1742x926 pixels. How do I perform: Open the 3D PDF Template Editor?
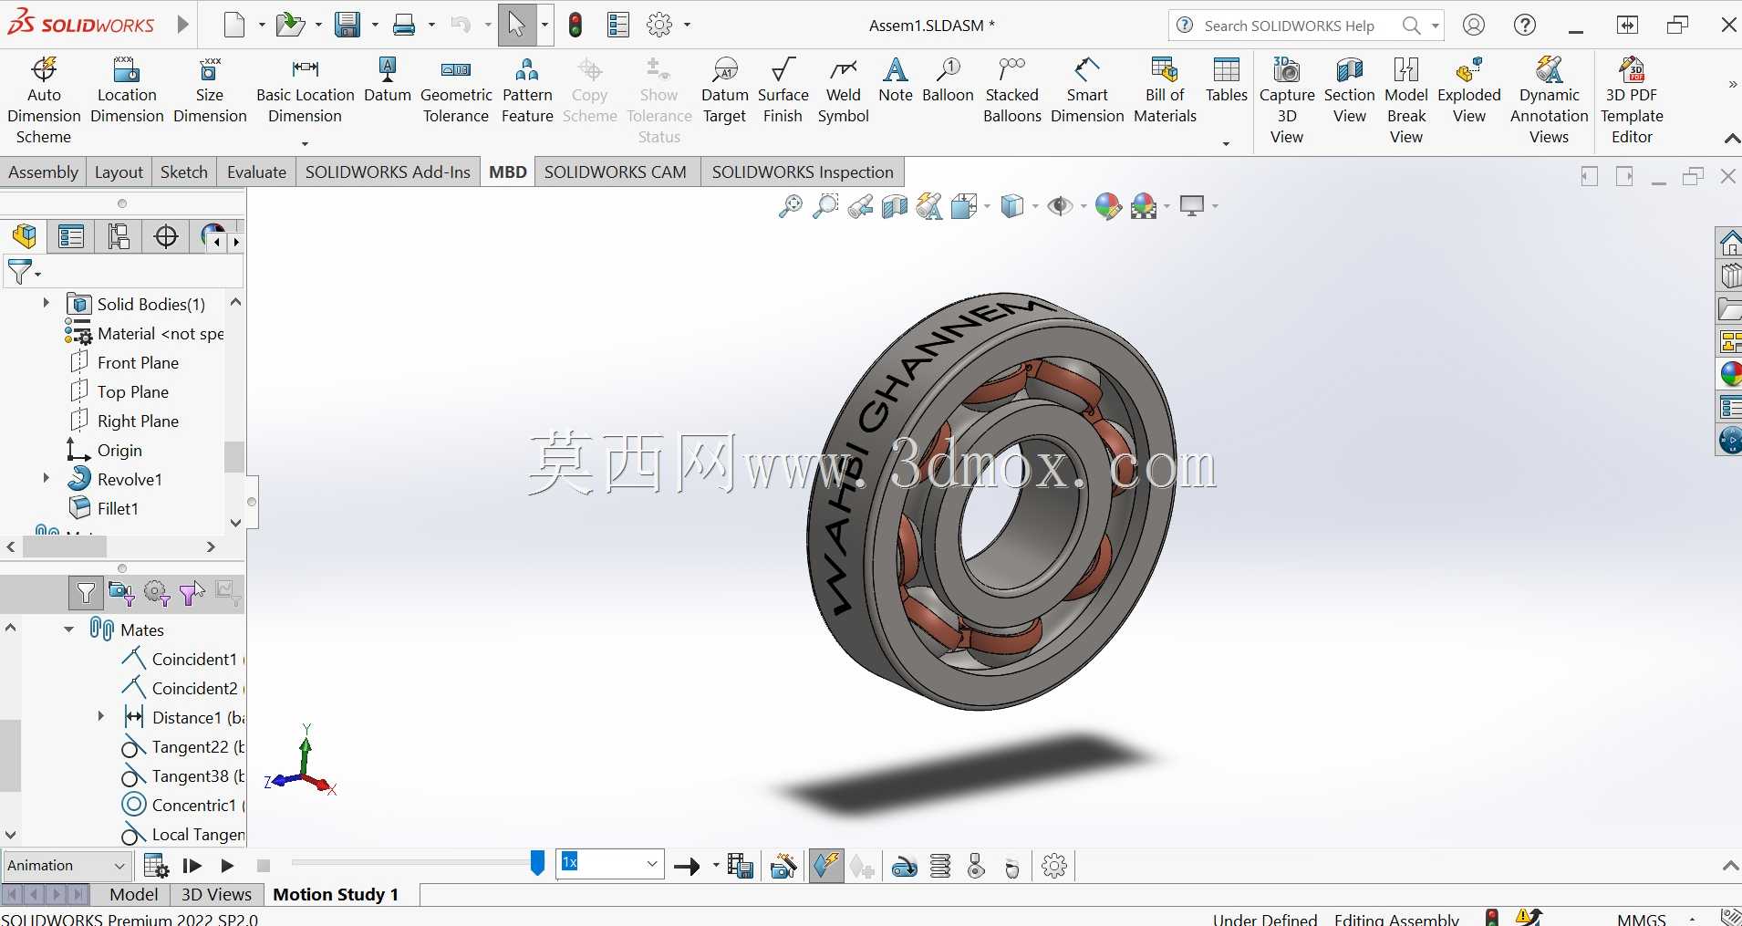[x=1632, y=100]
